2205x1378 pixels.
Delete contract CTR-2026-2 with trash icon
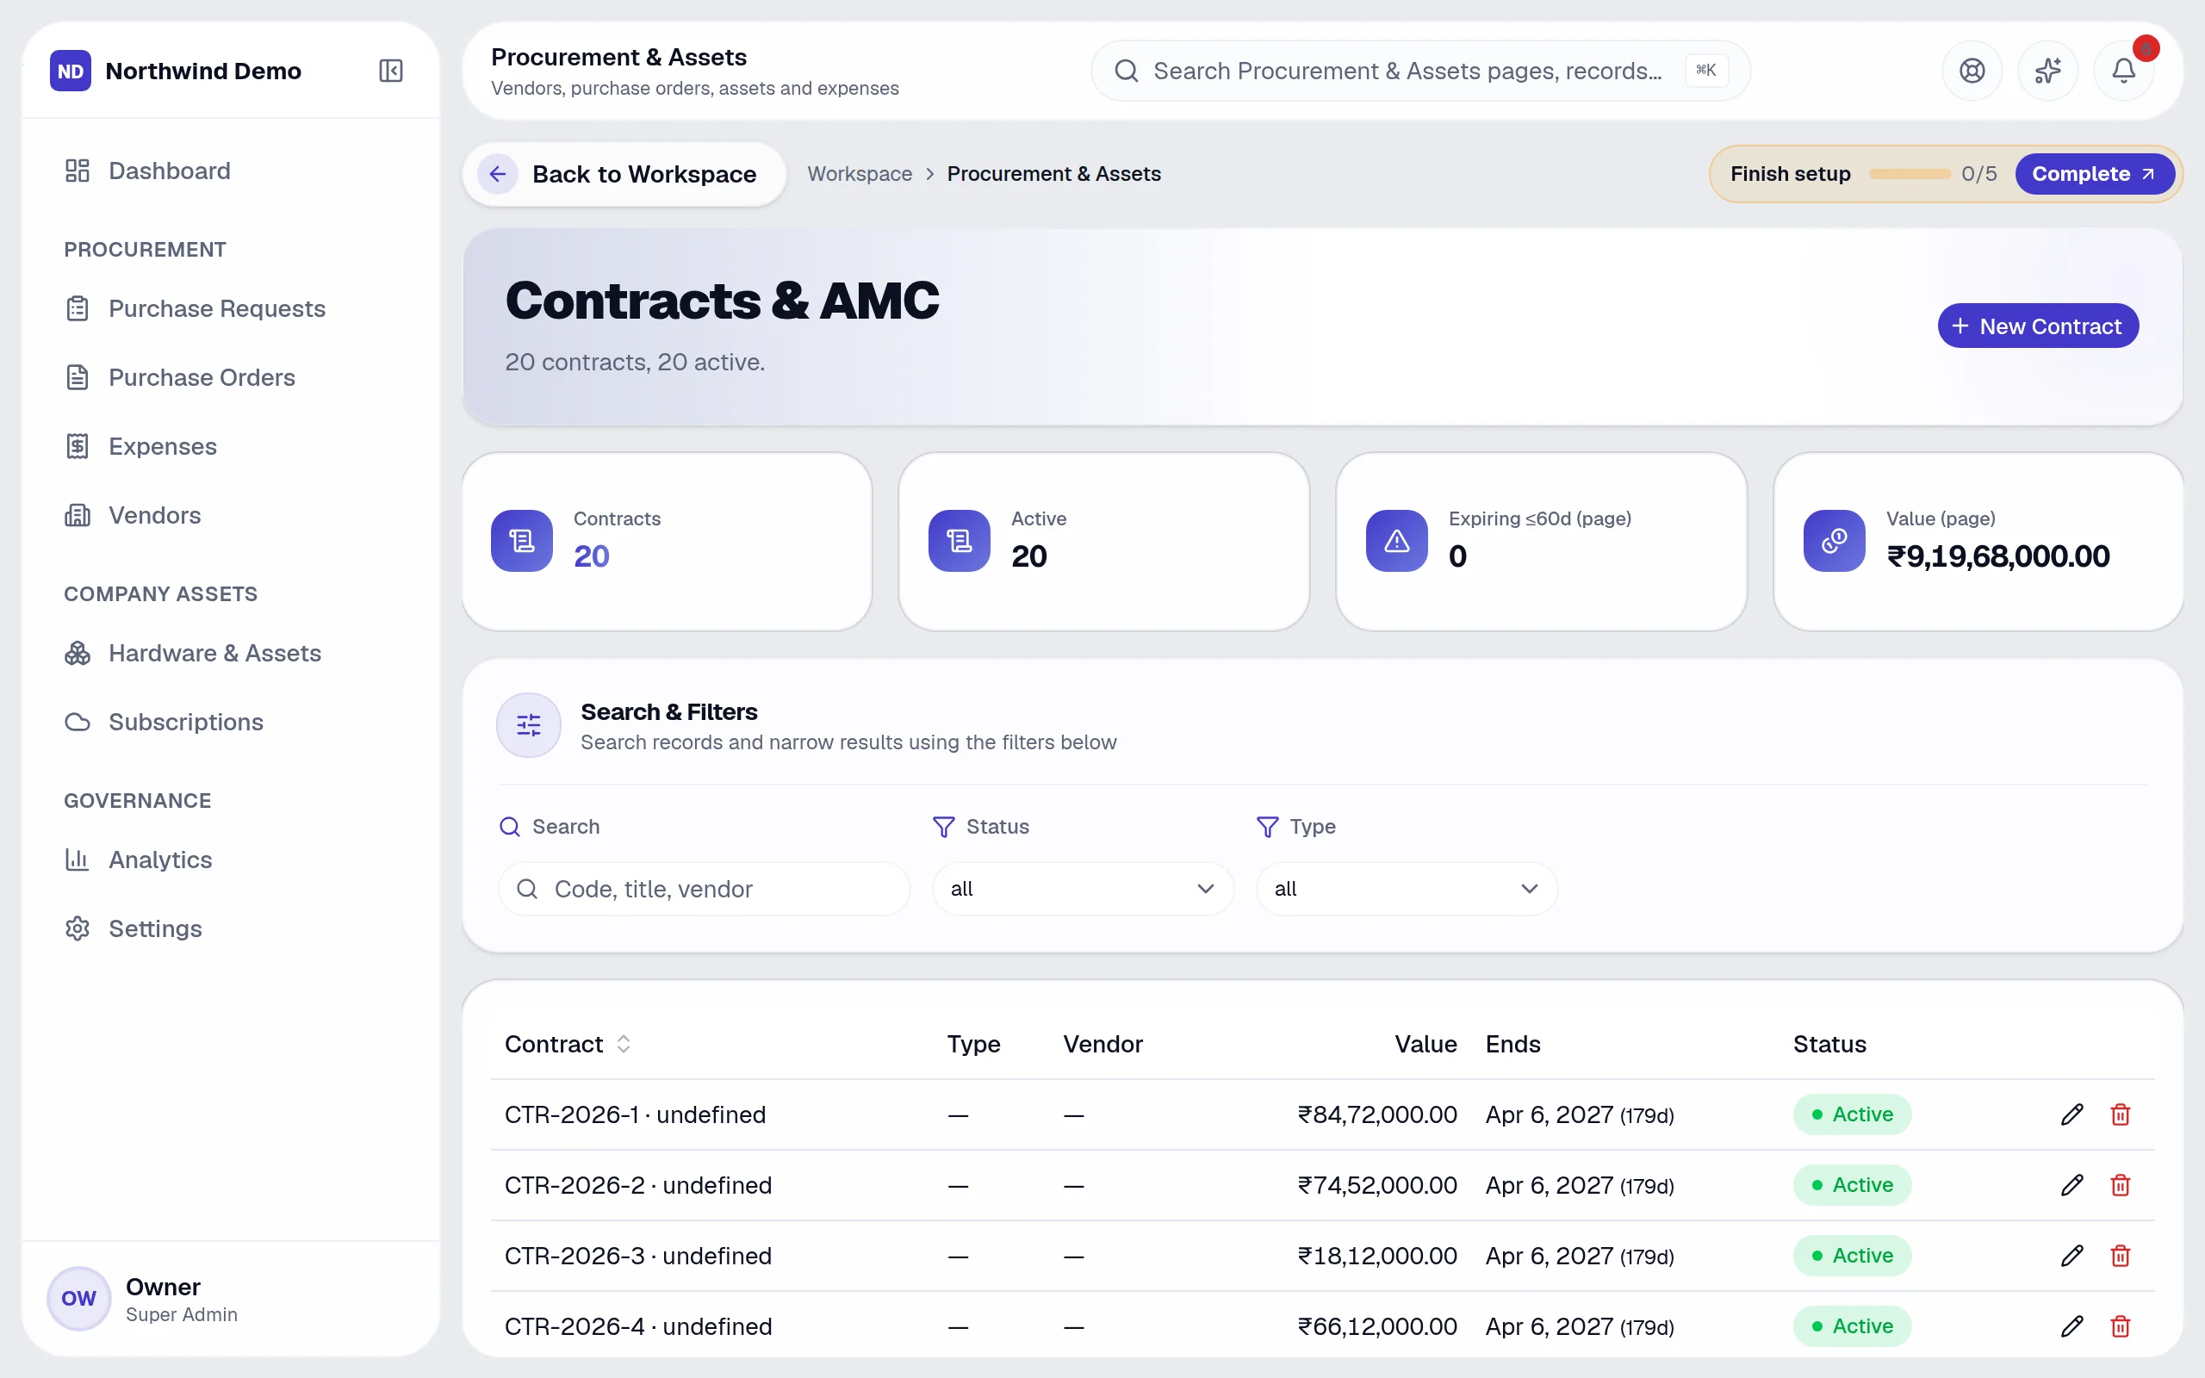(2121, 1185)
